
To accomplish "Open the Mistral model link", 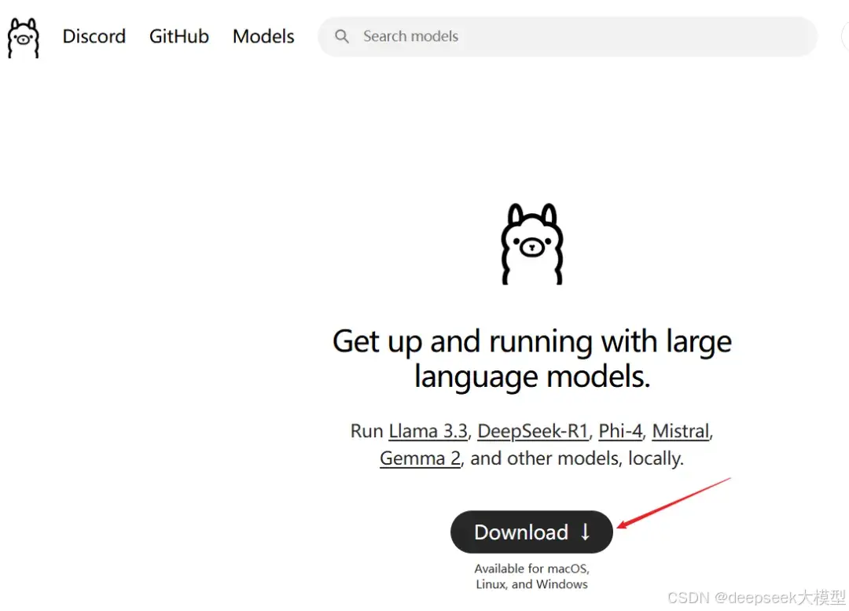I will tap(681, 431).
